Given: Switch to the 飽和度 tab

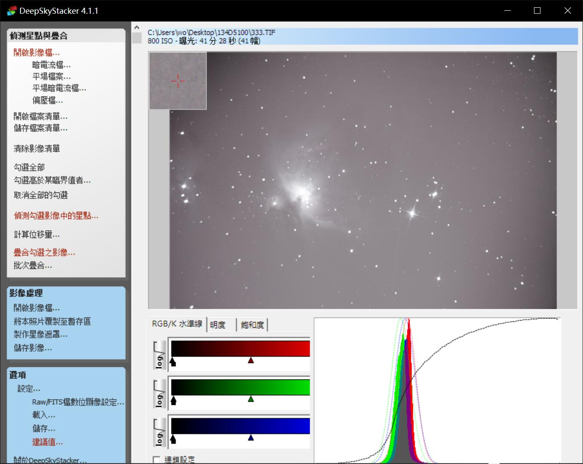Looking at the screenshot, I should click(252, 325).
